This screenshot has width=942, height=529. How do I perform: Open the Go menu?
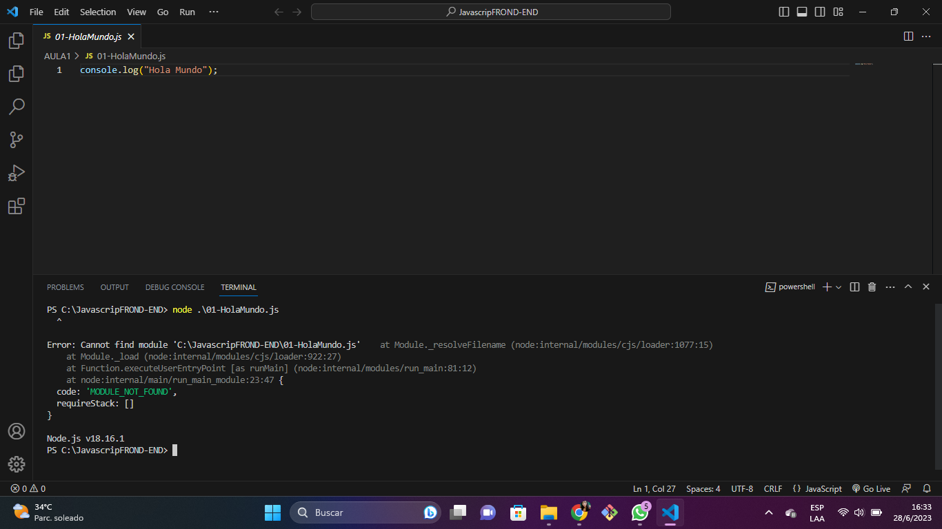click(x=163, y=12)
